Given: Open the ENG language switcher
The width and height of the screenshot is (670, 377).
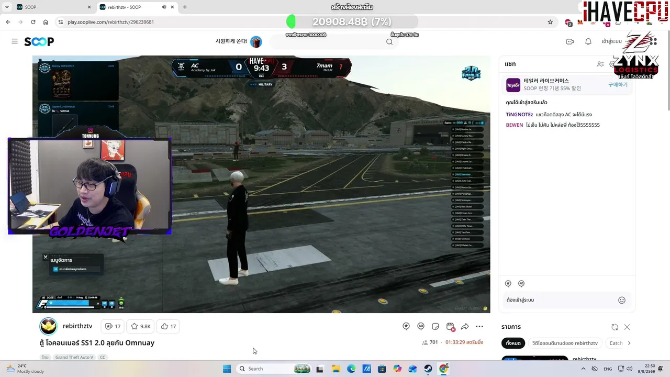Looking at the screenshot, I should coord(608,369).
